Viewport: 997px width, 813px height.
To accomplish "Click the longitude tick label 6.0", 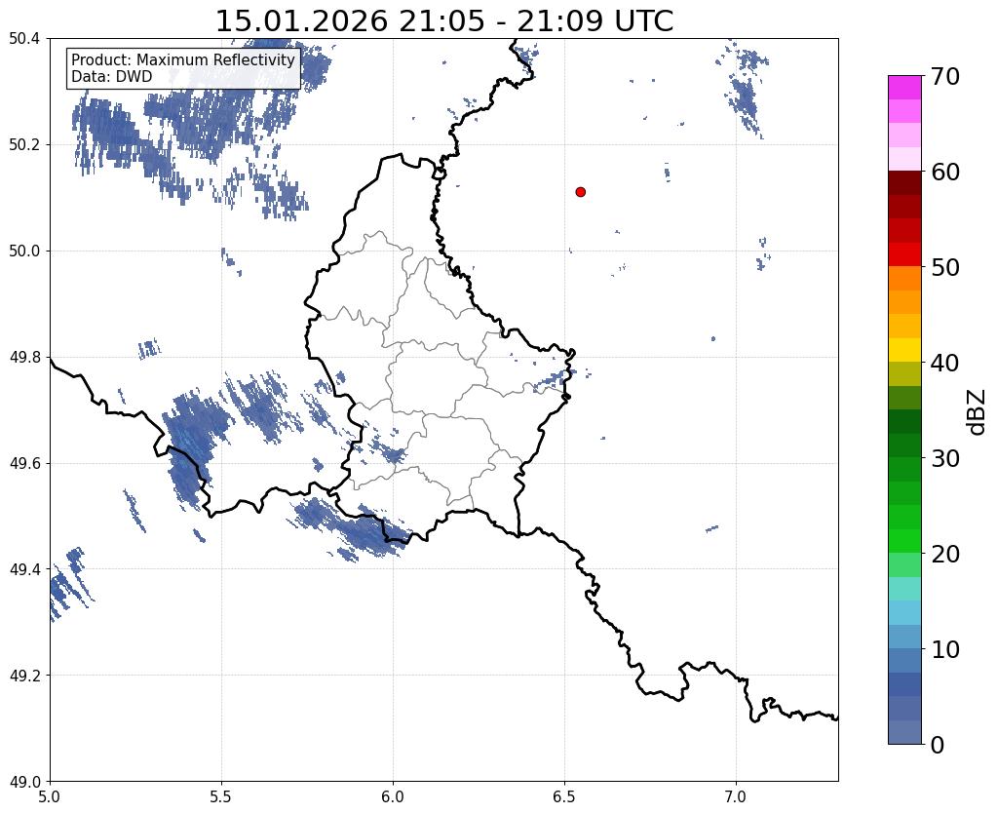I will [x=393, y=797].
